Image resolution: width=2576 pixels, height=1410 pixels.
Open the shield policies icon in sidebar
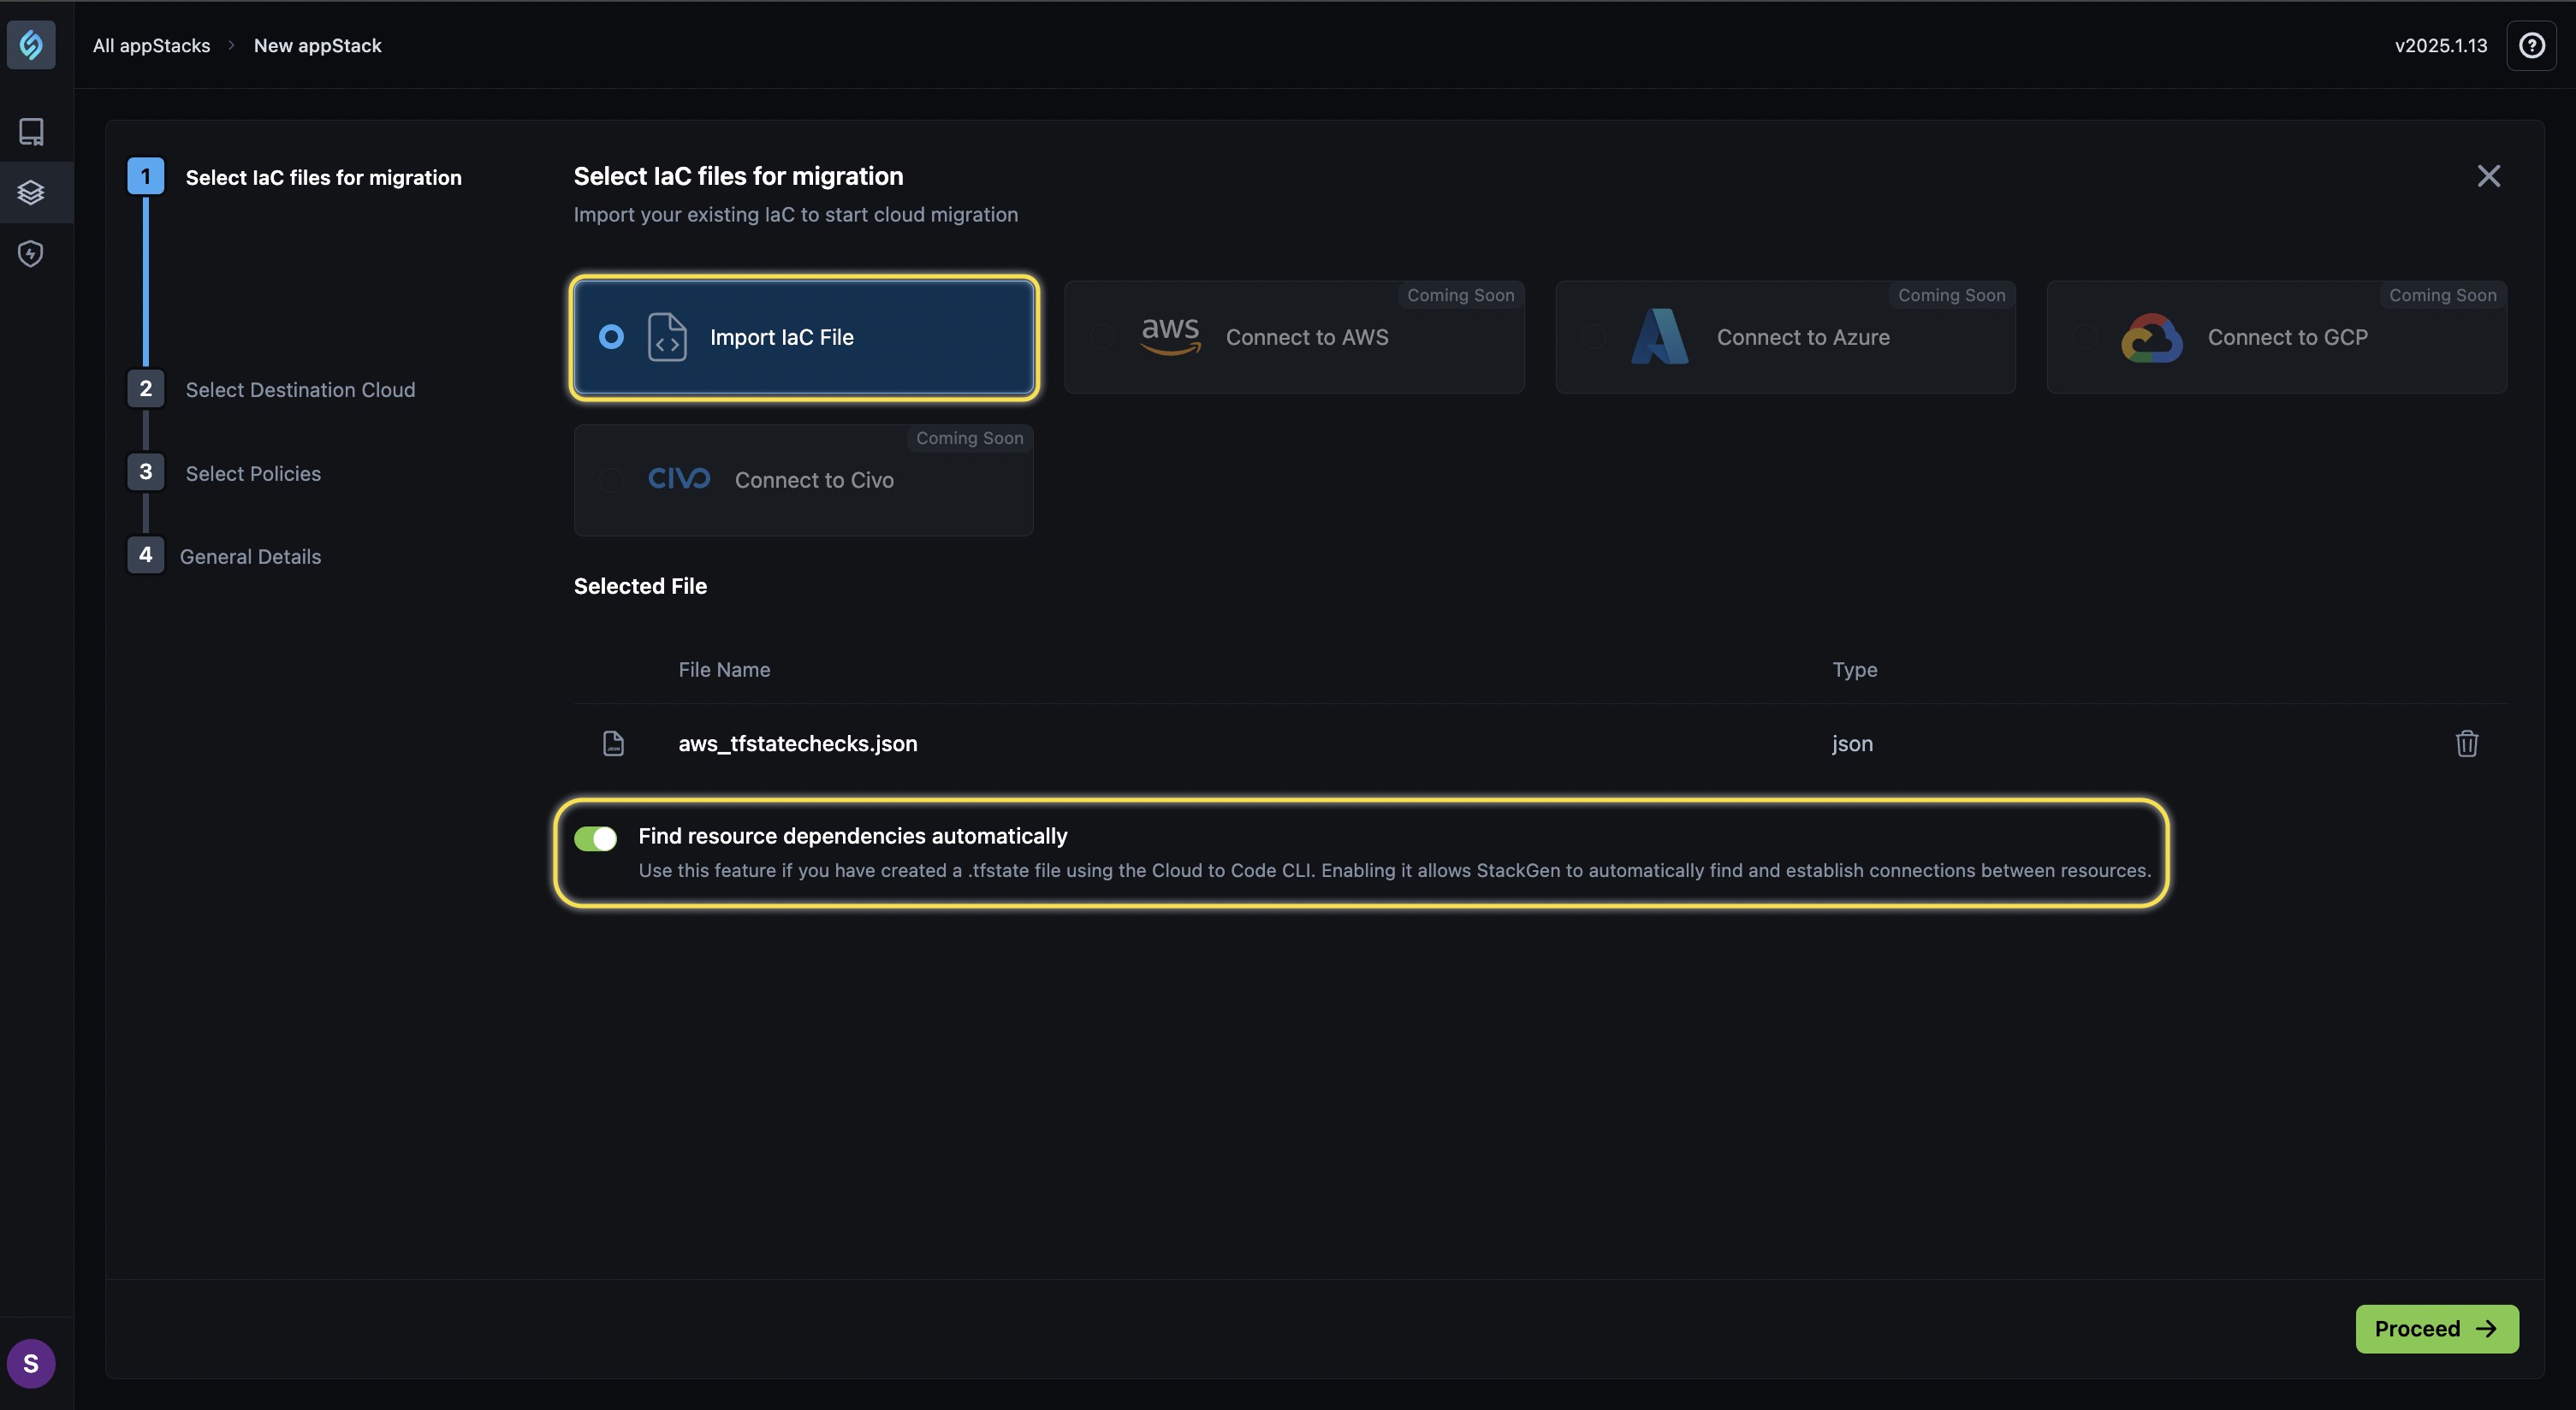coord(31,254)
